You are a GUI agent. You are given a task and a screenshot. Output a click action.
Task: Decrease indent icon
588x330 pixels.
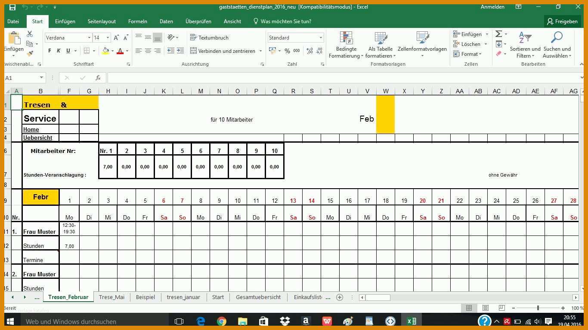(171, 51)
